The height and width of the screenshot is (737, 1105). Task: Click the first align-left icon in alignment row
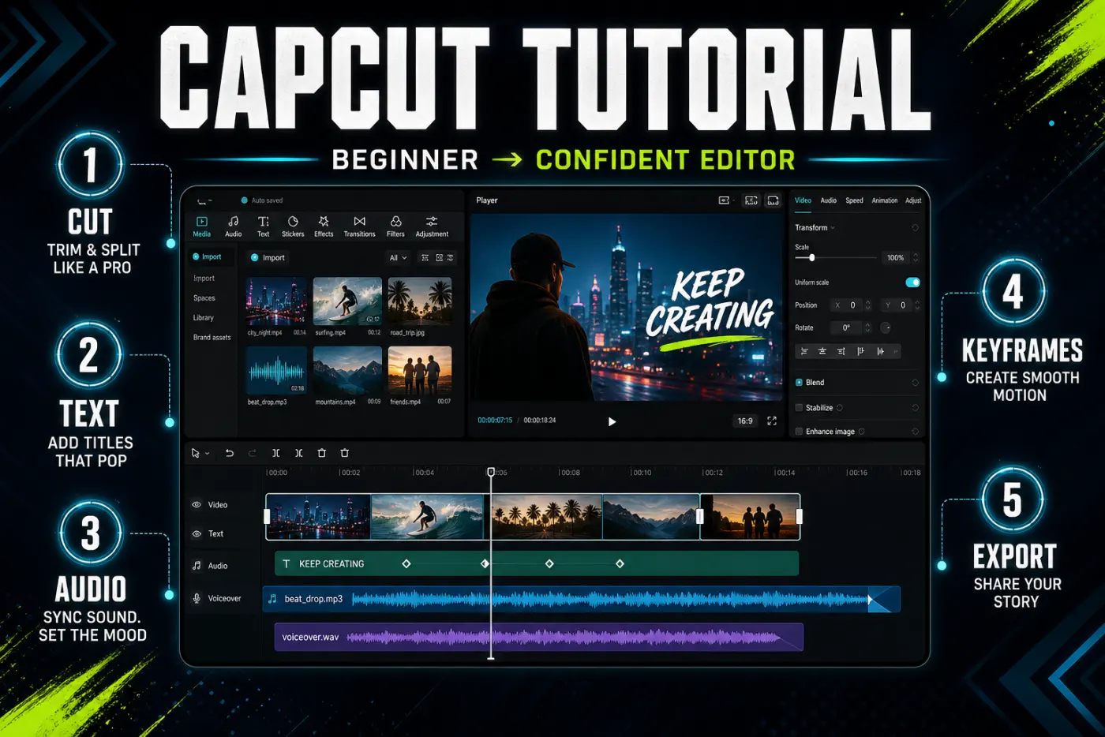(x=804, y=351)
